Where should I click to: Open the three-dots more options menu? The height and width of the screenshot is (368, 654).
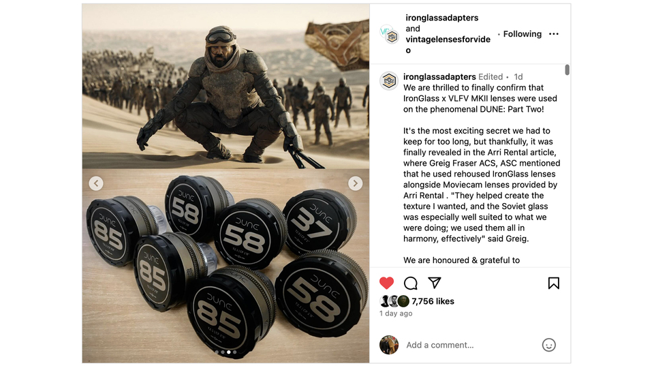(553, 34)
